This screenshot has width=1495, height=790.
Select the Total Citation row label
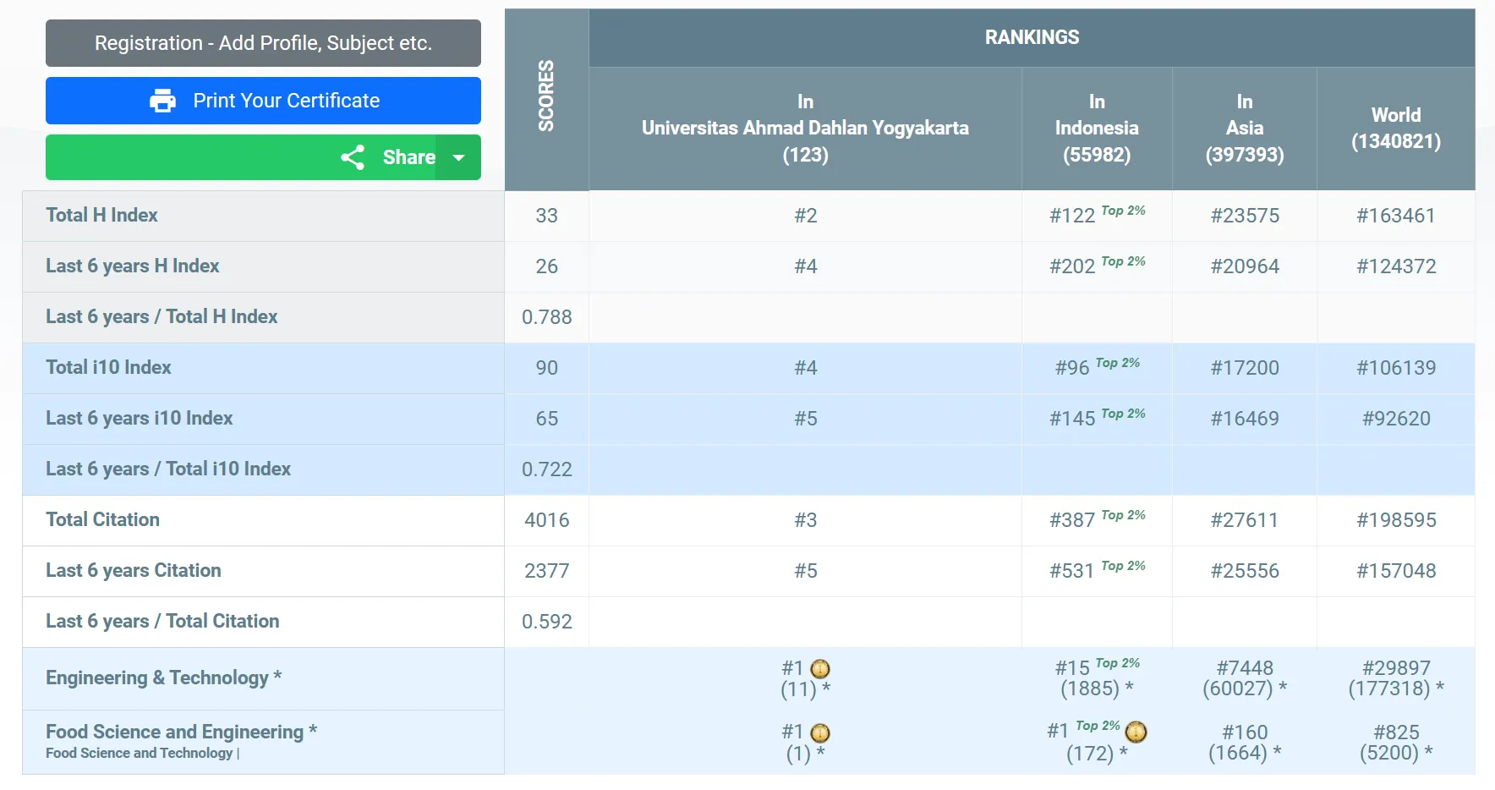(102, 519)
